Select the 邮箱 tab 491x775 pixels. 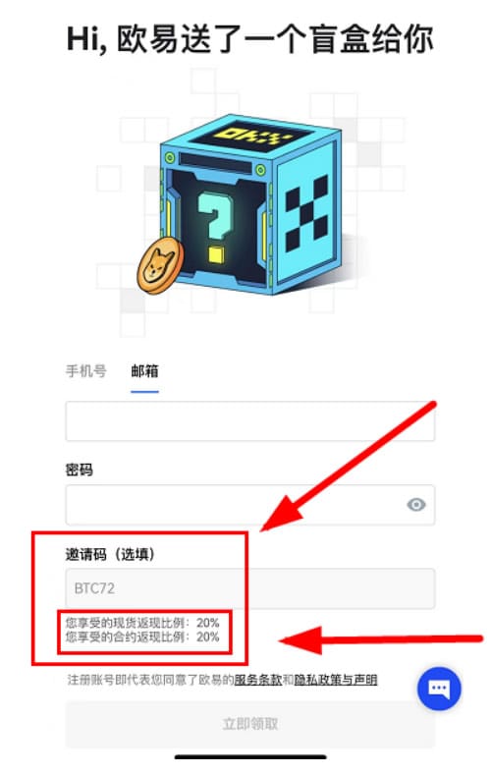144,370
